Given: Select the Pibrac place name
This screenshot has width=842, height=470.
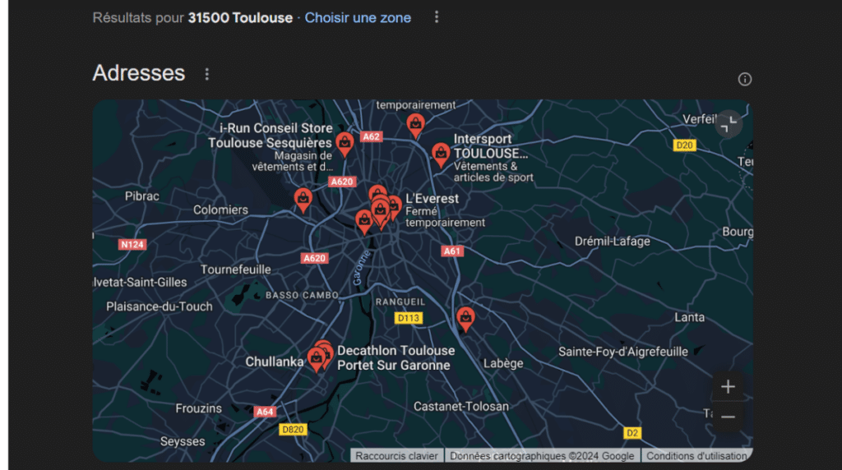Looking at the screenshot, I should click(141, 196).
